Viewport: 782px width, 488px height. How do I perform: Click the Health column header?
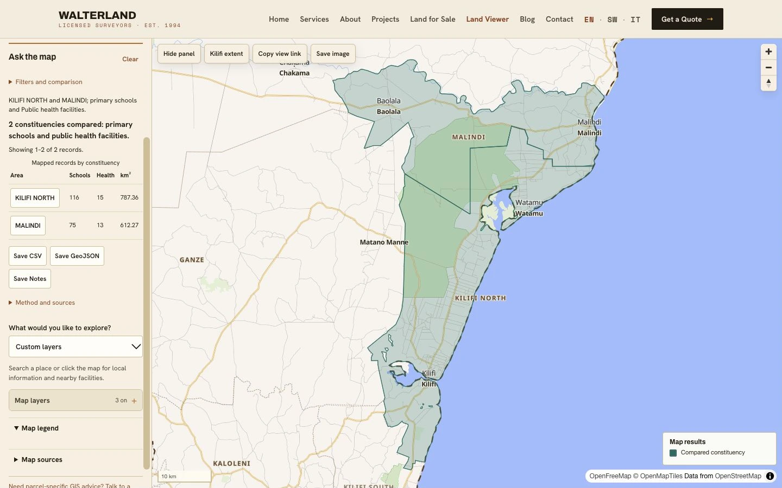tap(105, 175)
